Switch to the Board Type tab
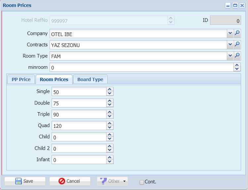 (90, 79)
